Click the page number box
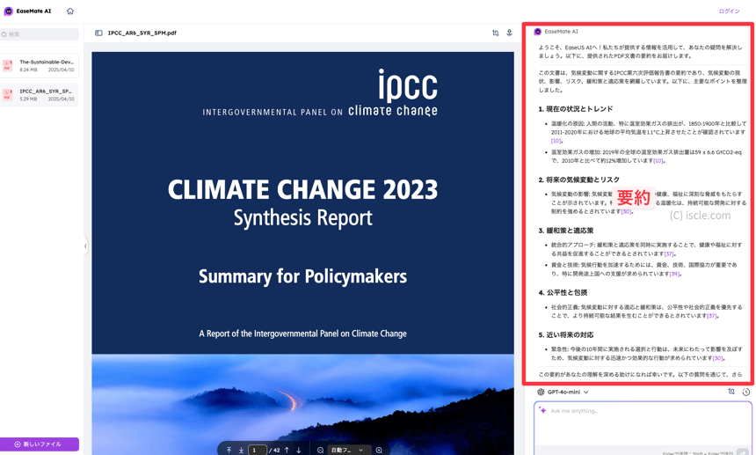Image resolution: width=756 pixels, height=455 pixels. (257, 450)
